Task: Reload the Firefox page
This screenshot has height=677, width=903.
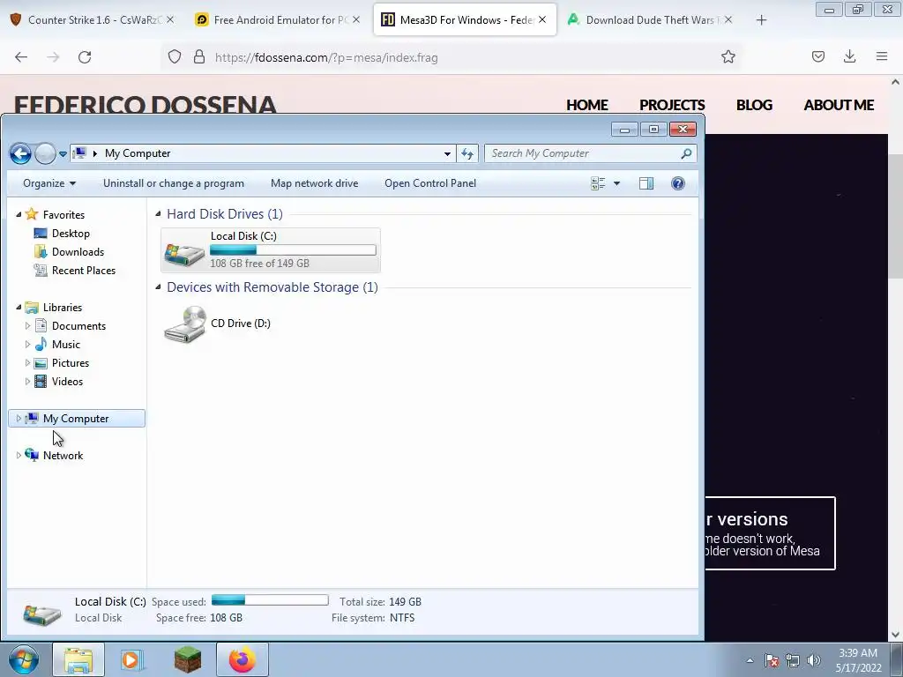Action: click(85, 57)
